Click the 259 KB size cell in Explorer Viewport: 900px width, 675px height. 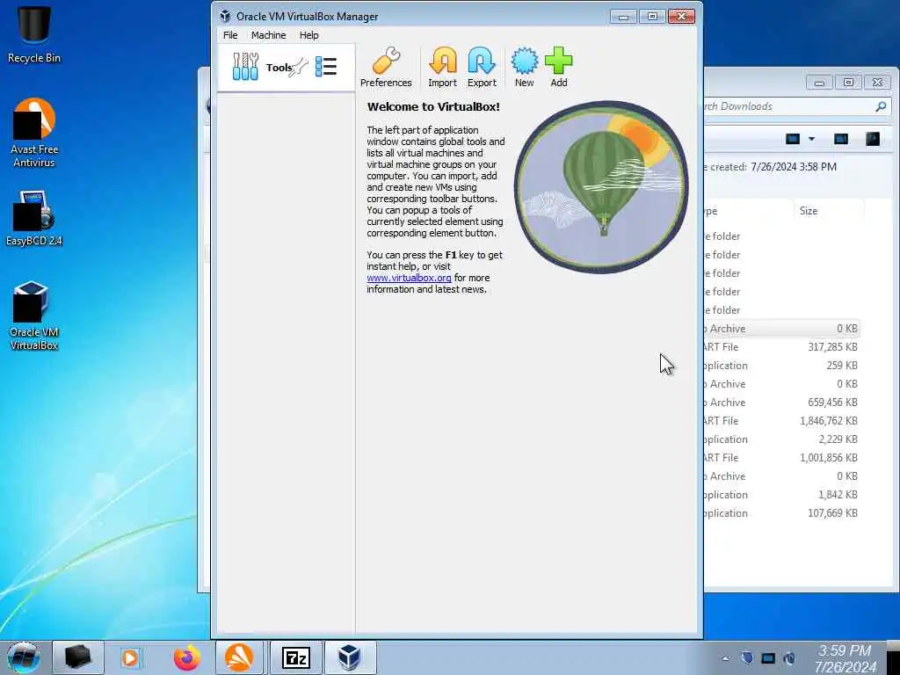click(x=842, y=366)
